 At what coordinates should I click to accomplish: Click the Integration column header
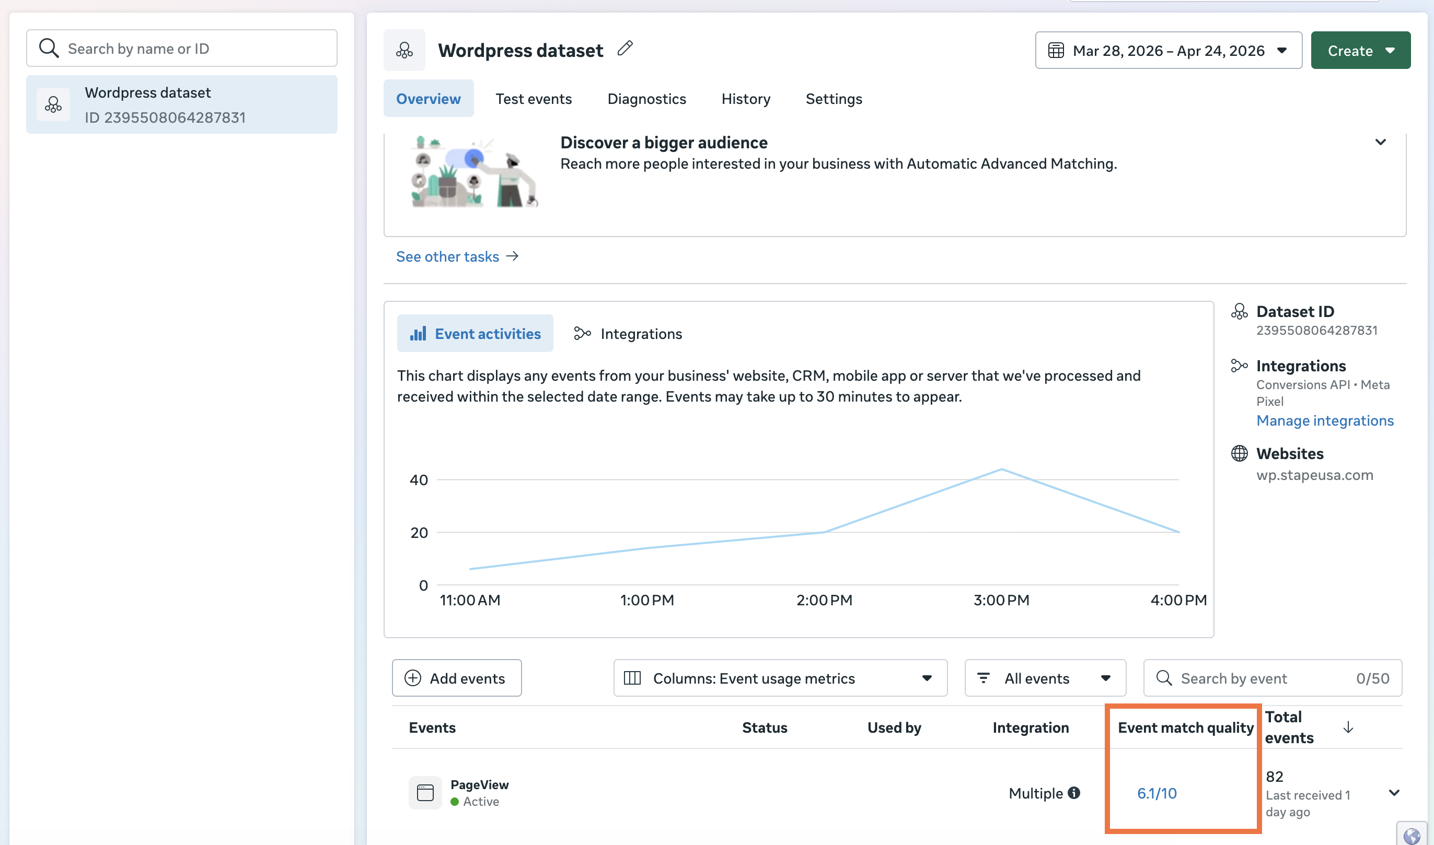1030,727
